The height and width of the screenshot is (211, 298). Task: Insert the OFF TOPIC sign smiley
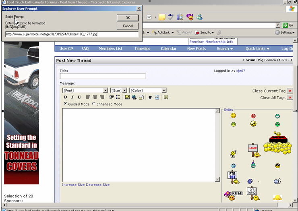pyautogui.click(x=253, y=194)
